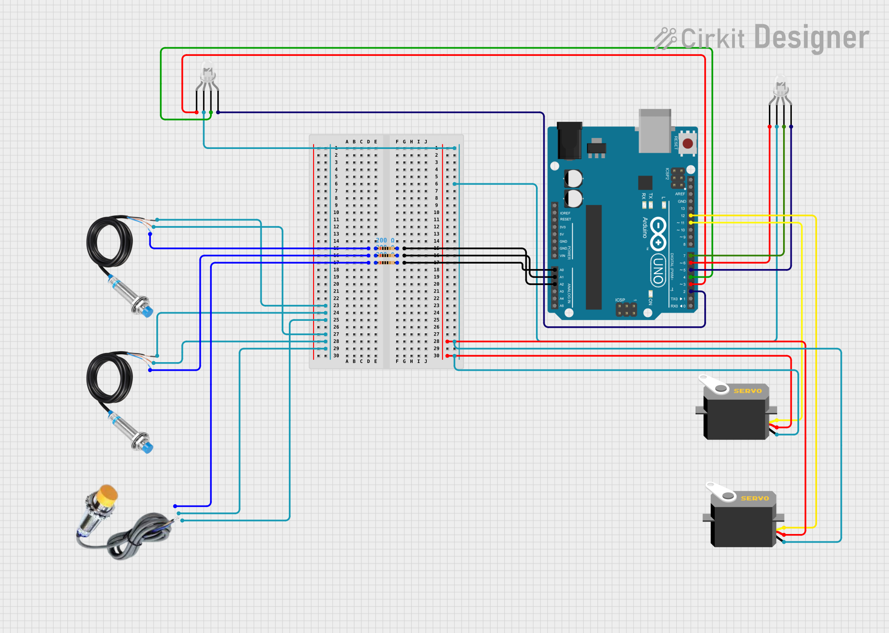Click the white horn of the lower servo
The image size is (889, 633).
721,492
